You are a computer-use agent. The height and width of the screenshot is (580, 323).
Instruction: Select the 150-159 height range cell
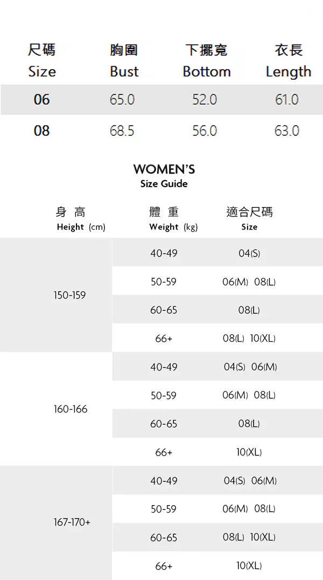[69, 295]
